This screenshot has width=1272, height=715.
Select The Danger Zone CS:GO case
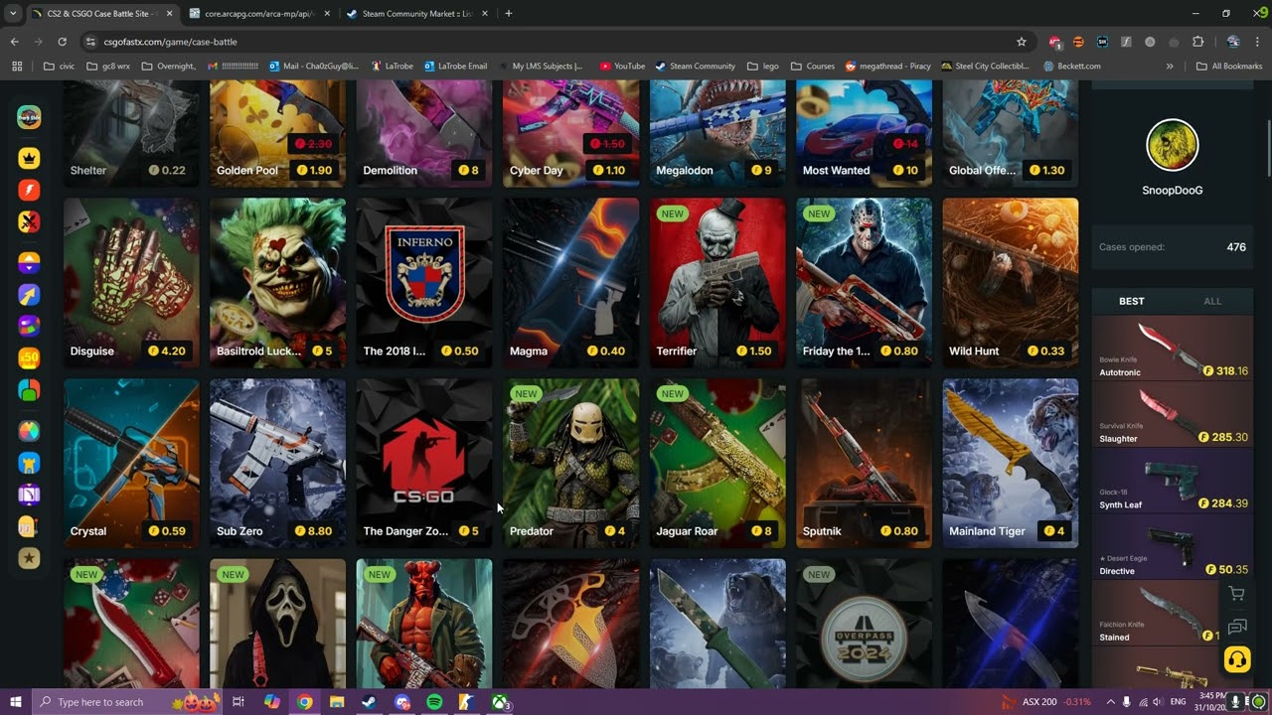(424, 463)
